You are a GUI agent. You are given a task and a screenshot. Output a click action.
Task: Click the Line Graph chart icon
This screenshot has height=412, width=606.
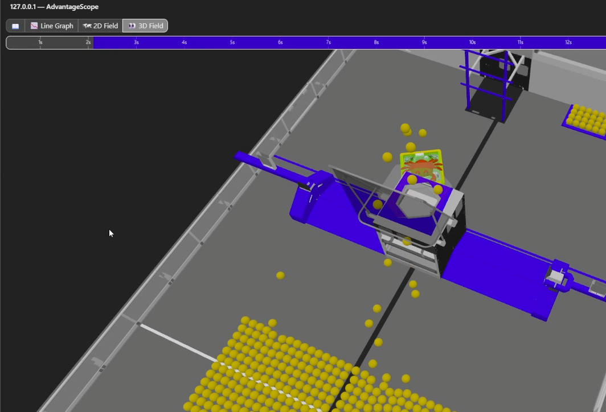(34, 26)
